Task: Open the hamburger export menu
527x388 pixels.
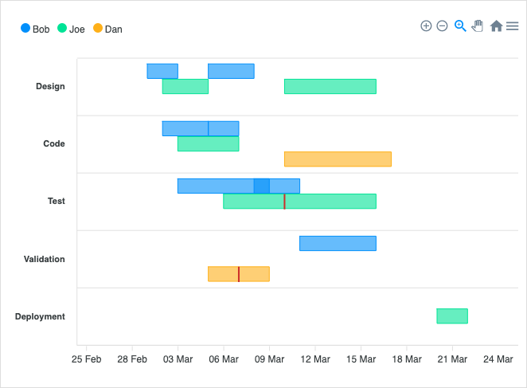Action: coord(513,26)
